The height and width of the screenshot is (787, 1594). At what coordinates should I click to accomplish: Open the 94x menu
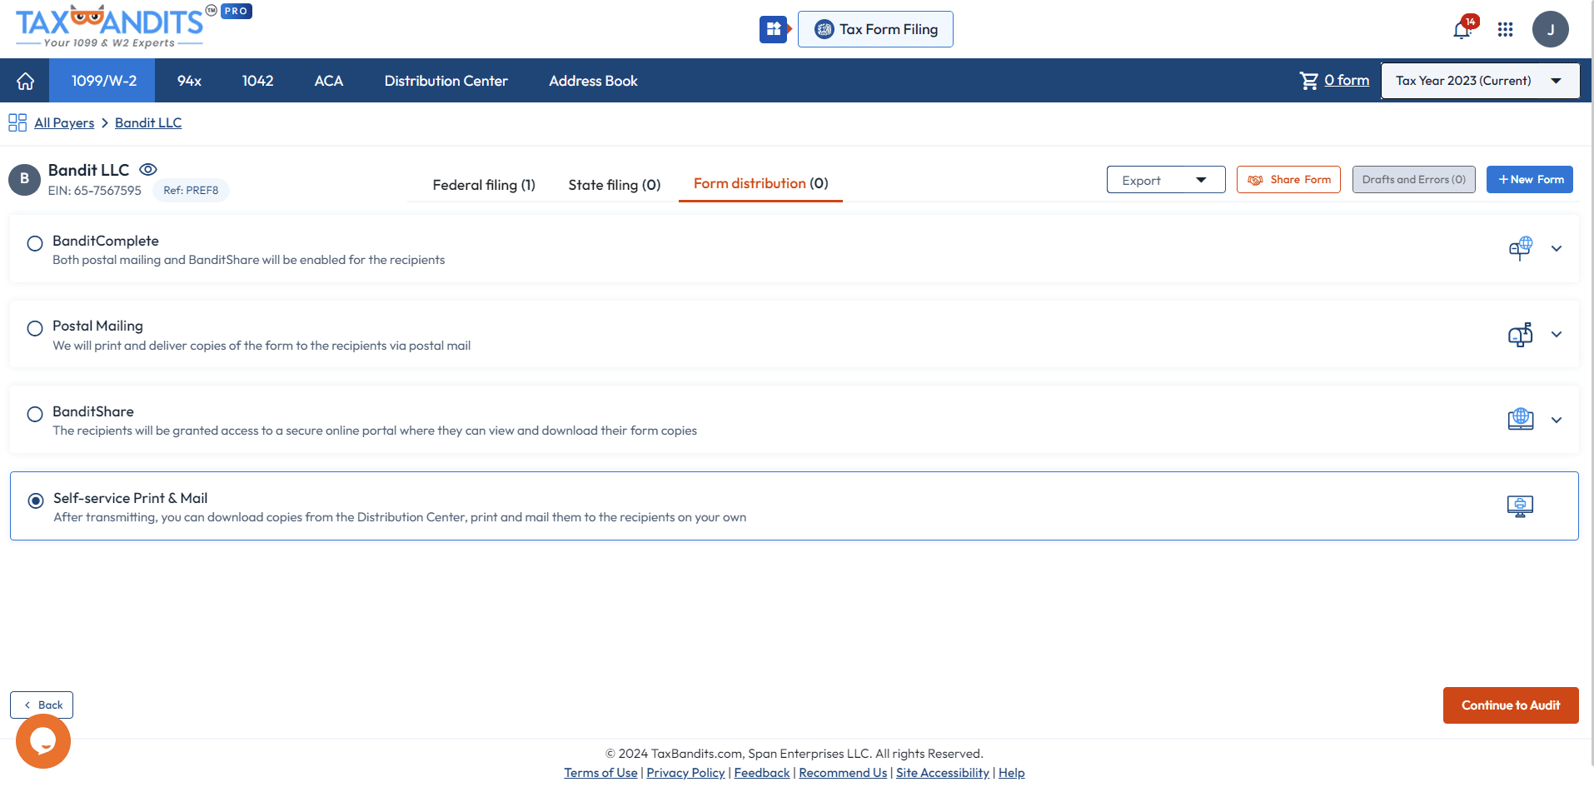click(x=189, y=81)
